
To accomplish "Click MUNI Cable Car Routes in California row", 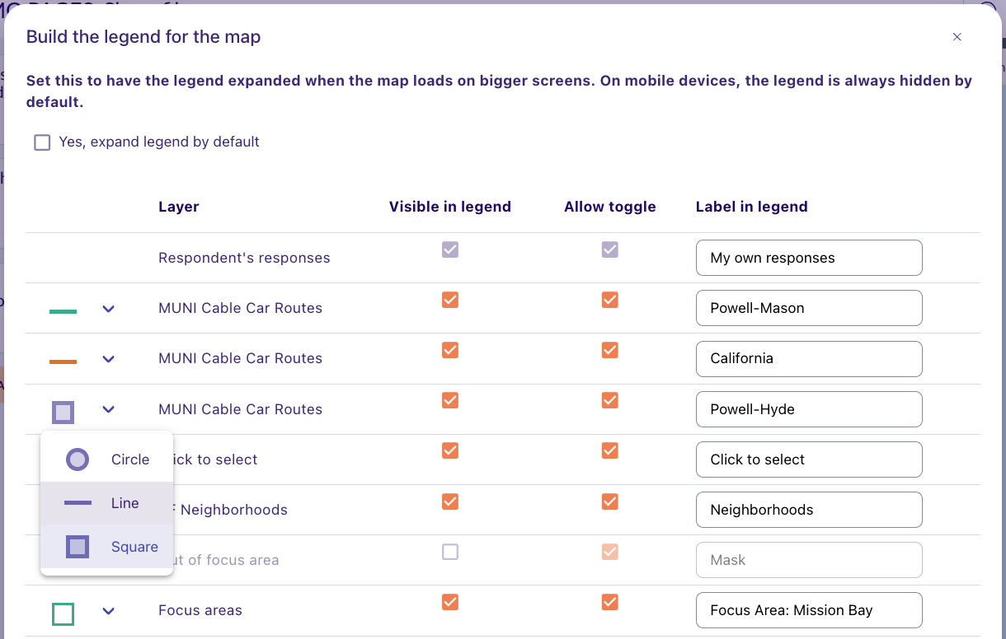I will coord(240,358).
